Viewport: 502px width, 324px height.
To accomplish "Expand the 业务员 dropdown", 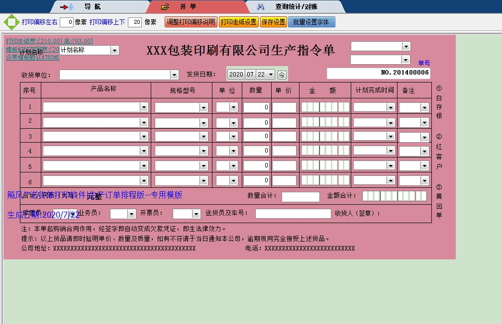I will coord(131,214).
